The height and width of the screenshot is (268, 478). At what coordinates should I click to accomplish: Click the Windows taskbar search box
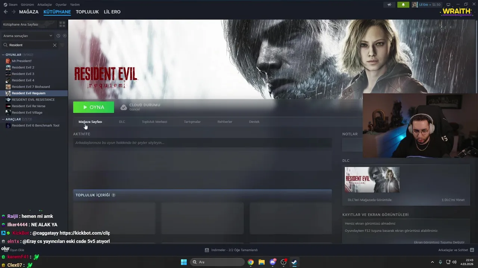tap(217, 262)
